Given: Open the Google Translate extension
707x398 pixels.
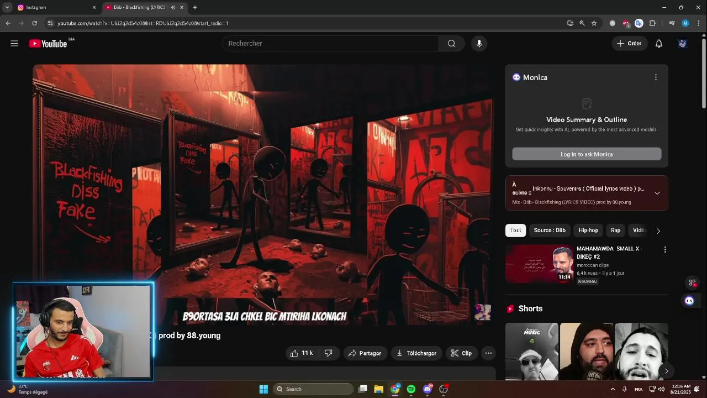Looking at the screenshot, I should click(639, 23).
